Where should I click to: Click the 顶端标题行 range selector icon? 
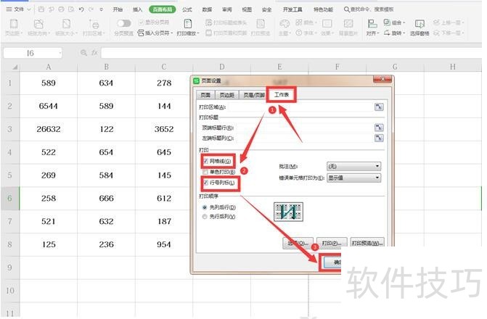379,128
